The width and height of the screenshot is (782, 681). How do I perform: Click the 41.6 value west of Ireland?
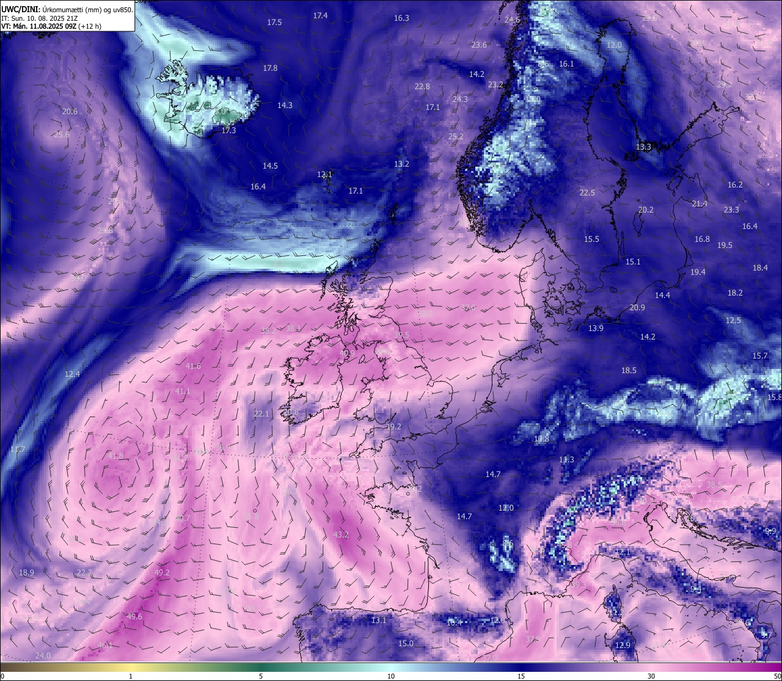tap(193, 366)
